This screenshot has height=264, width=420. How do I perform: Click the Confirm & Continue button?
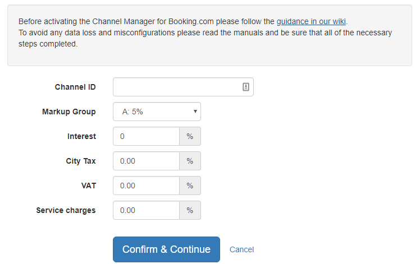pyautogui.click(x=166, y=249)
